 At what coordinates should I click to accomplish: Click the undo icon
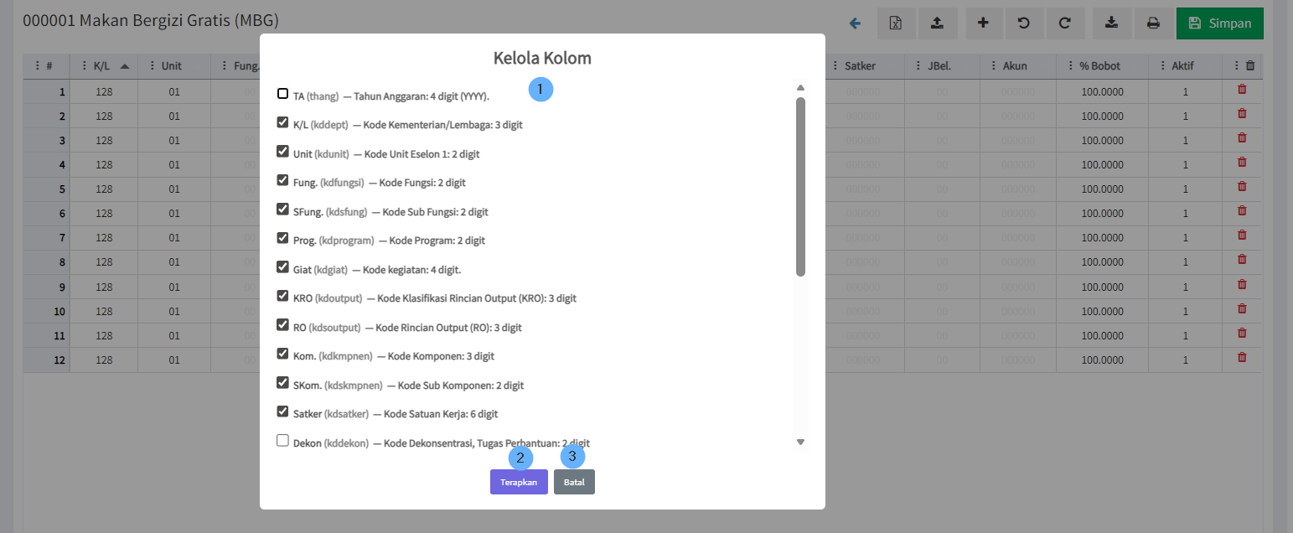(x=1024, y=23)
